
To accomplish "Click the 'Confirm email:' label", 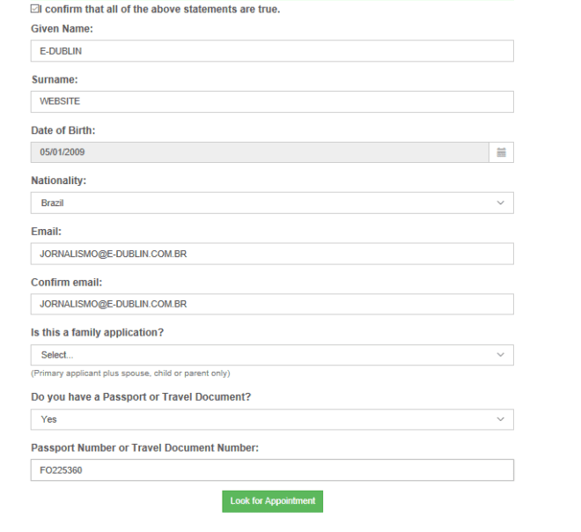I will pos(67,282).
